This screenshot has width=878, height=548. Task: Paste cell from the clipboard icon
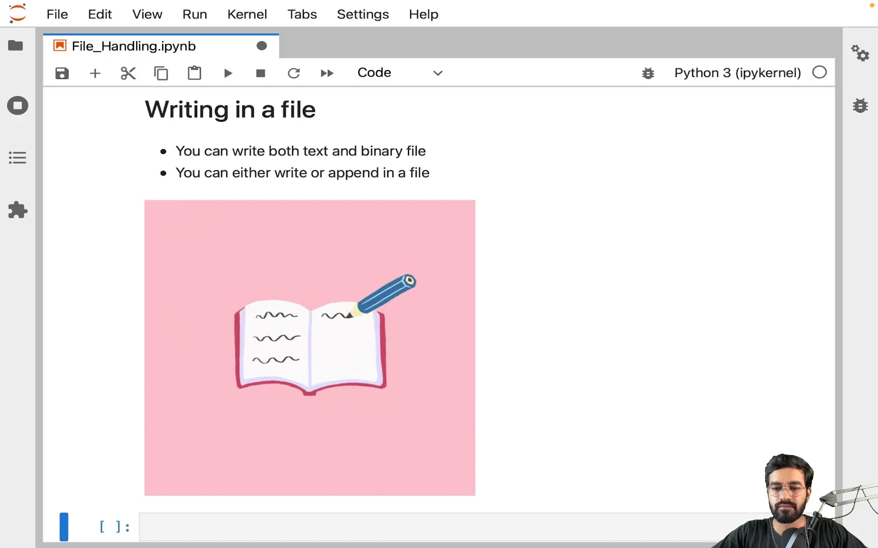pyautogui.click(x=194, y=73)
